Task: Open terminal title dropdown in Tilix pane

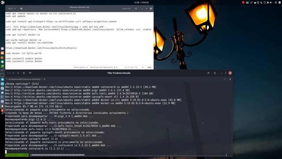Action: (x=26, y=79)
